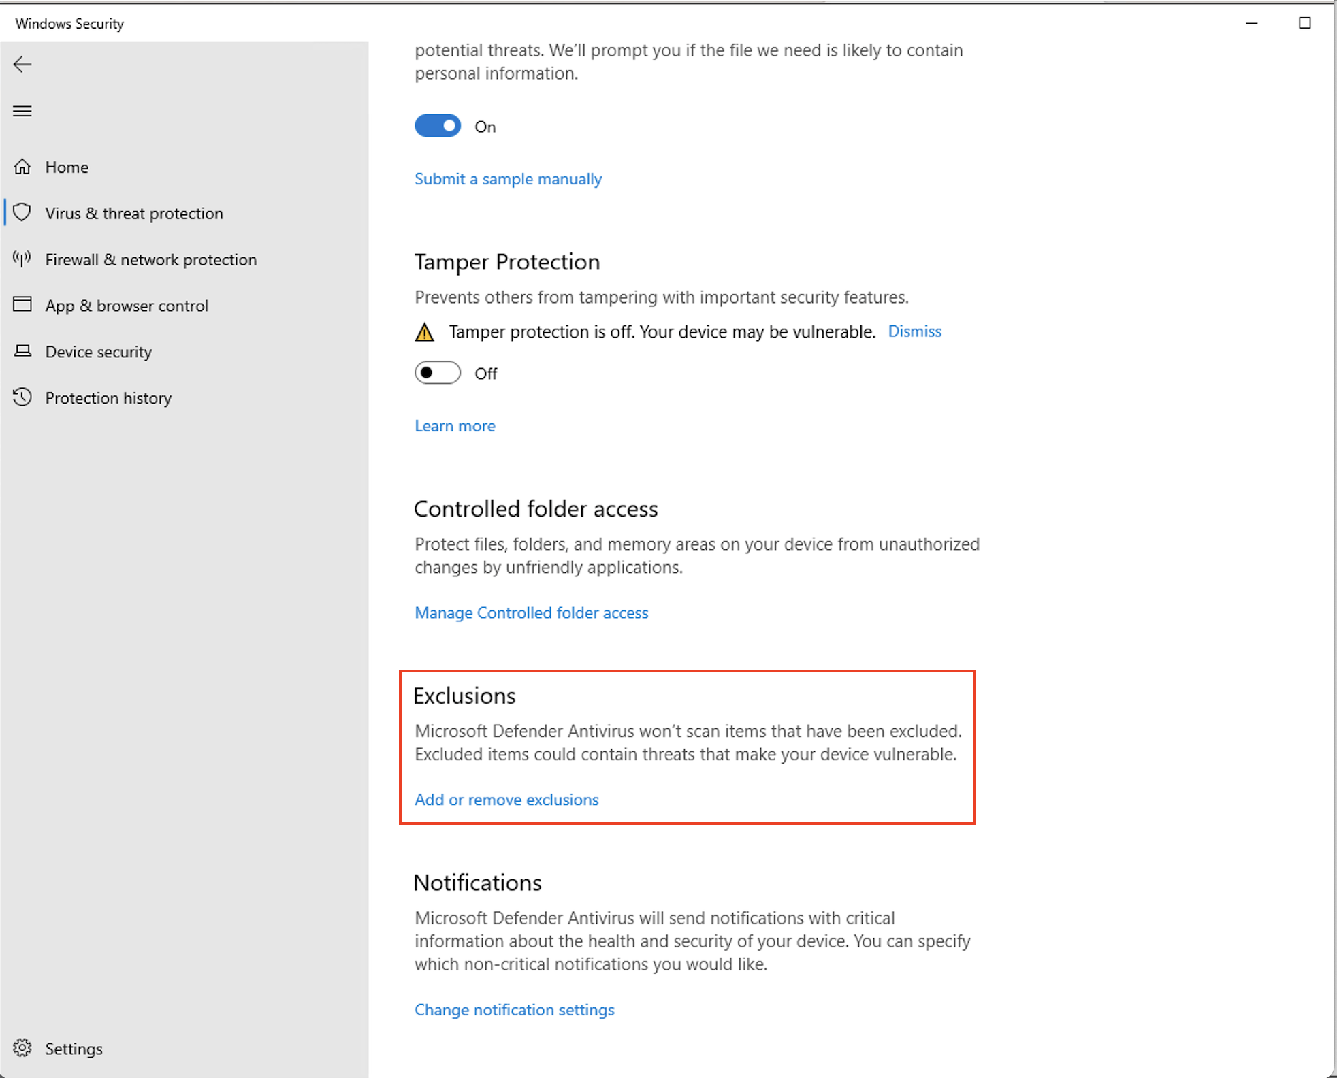Expand the Virus & threat protection menu item
This screenshot has width=1337, height=1078.
pyautogui.click(x=134, y=214)
